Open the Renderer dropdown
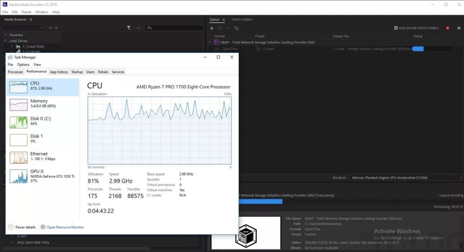Image resolution: width=464 pixels, height=252 pixels. click(x=406, y=177)
